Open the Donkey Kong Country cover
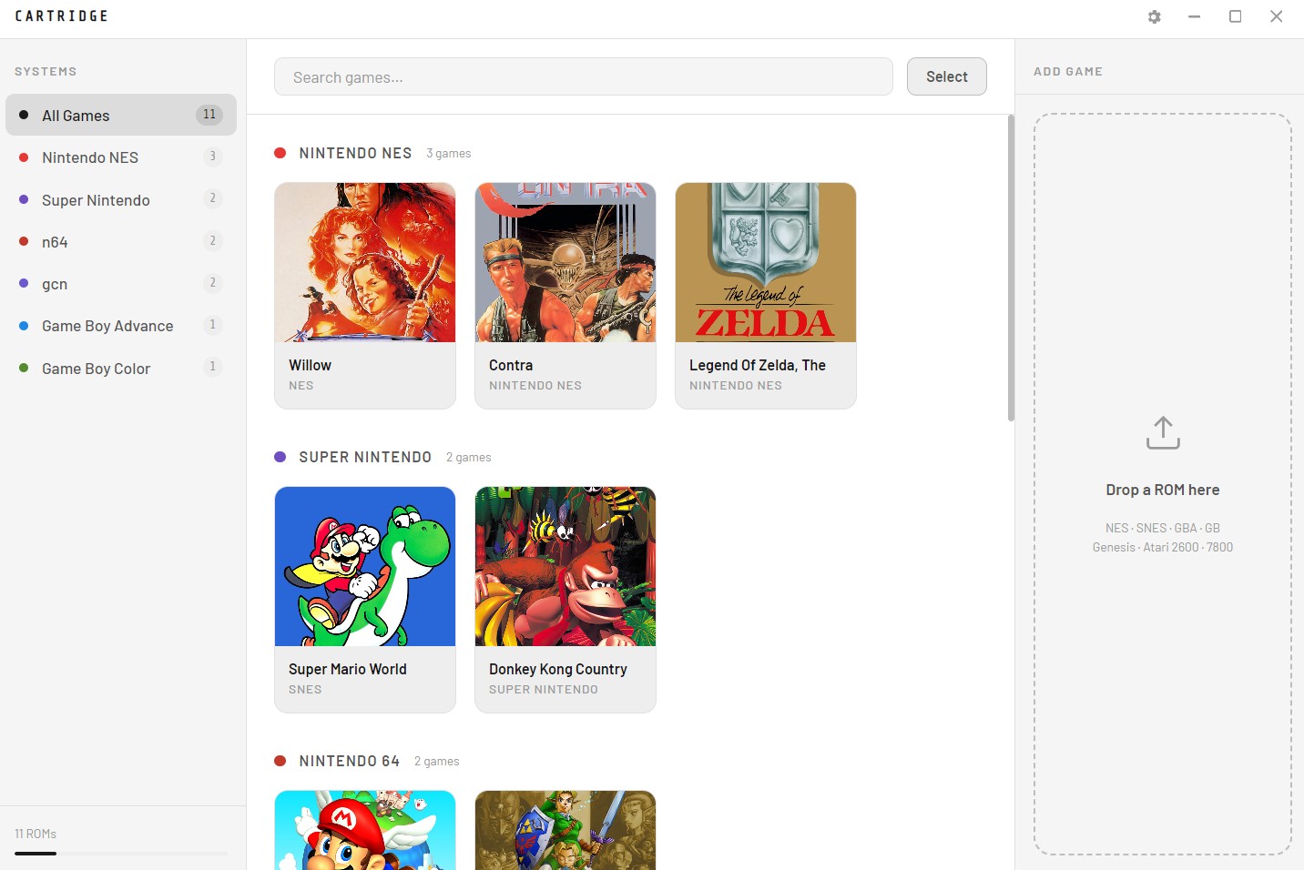 [565, 566]
